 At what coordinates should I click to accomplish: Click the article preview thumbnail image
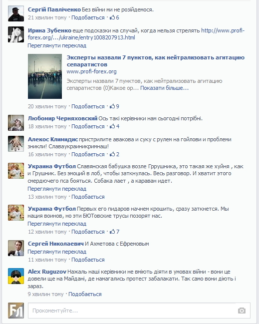[x=45, y=76]
